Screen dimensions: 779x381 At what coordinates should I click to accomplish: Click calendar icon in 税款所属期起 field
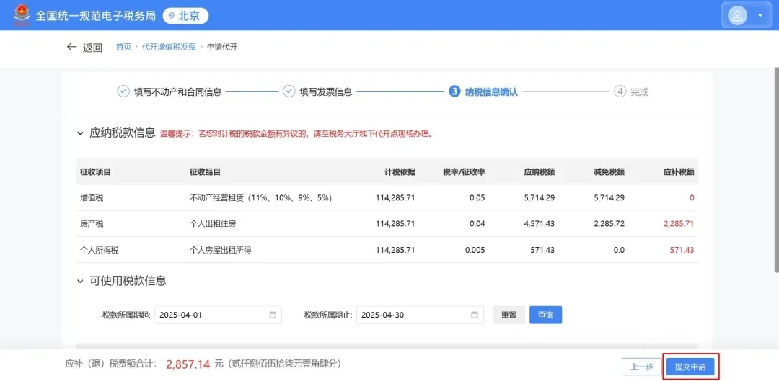pyautogui.click(x=273, y=315)
